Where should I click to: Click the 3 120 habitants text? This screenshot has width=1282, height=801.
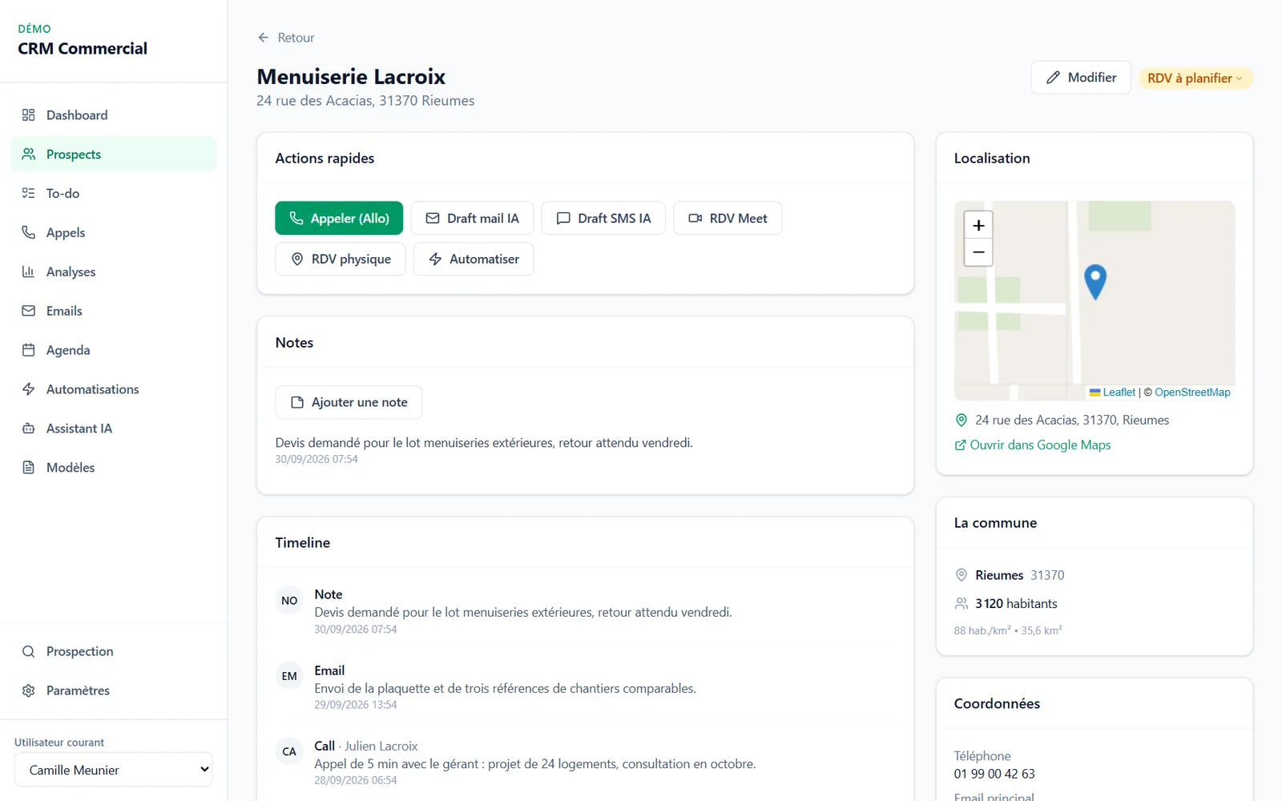[1016, 604]
